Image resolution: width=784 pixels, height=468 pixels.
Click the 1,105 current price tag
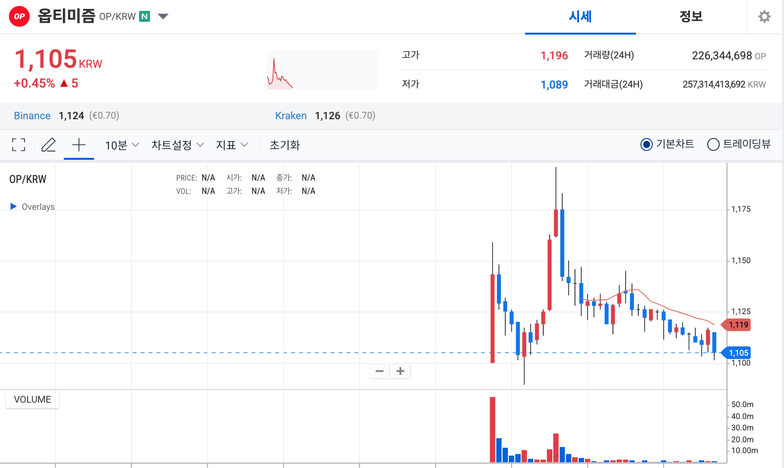(736, 353)
